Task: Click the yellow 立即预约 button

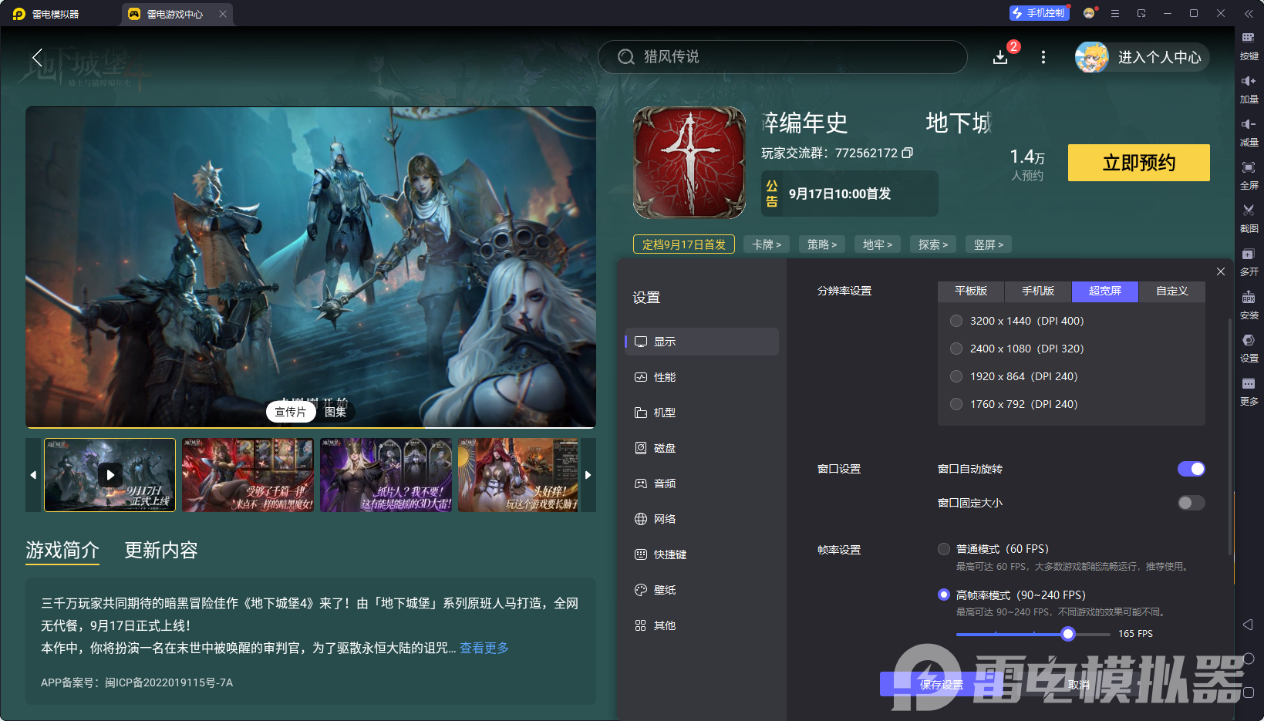Action: point(1139,163)
